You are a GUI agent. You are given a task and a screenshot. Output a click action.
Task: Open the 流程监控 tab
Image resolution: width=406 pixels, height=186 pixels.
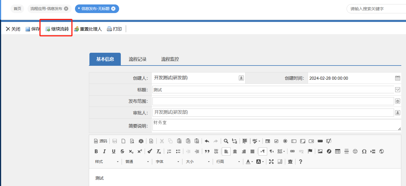pyautogui.click(x=170, y=59)
